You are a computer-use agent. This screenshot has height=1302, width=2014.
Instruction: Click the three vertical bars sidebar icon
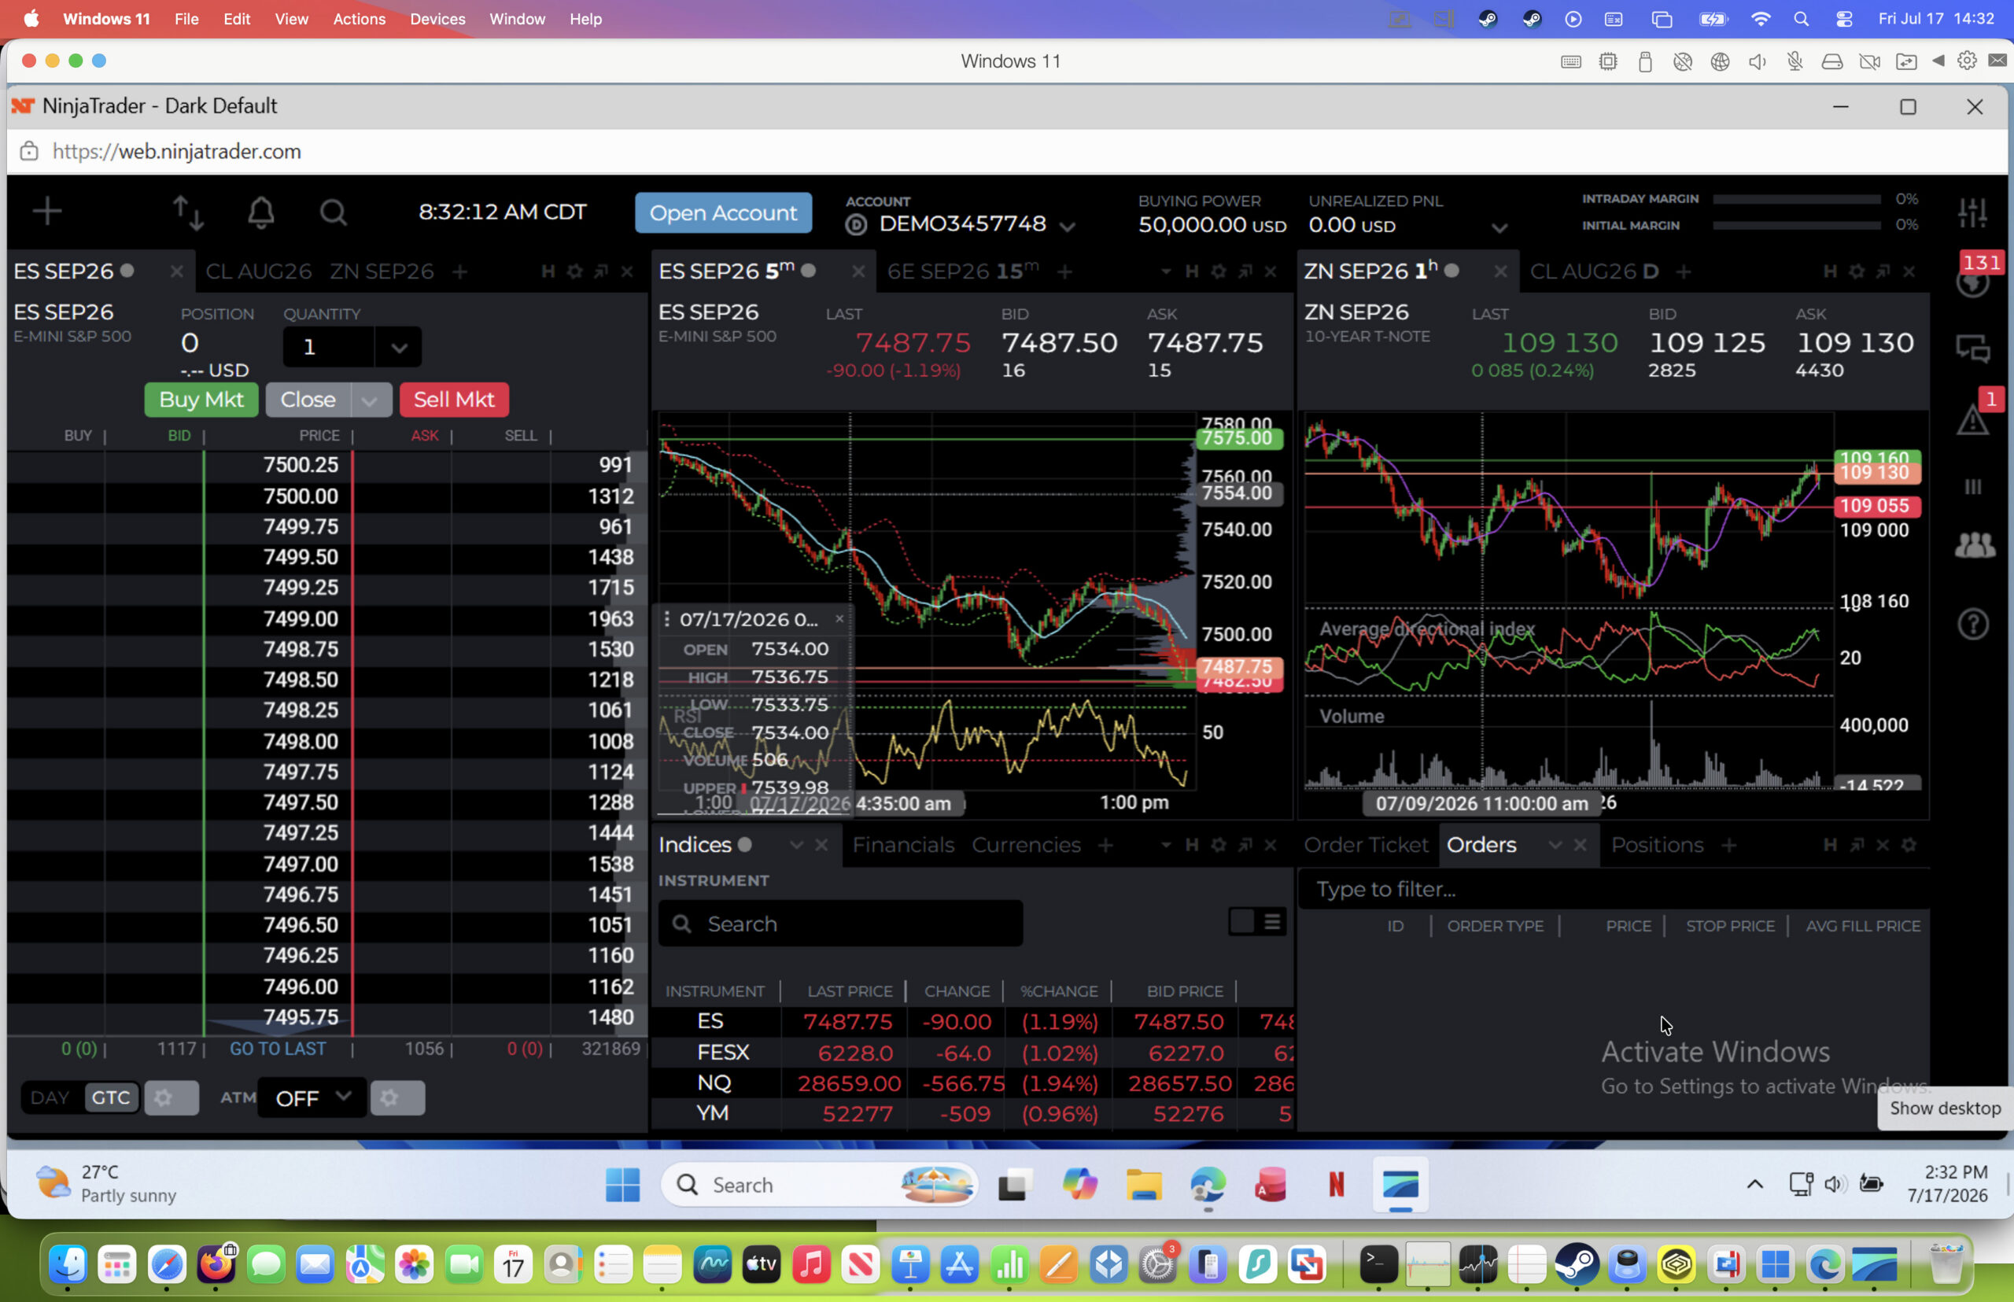pyautogui.click(x=1973, y=487)
